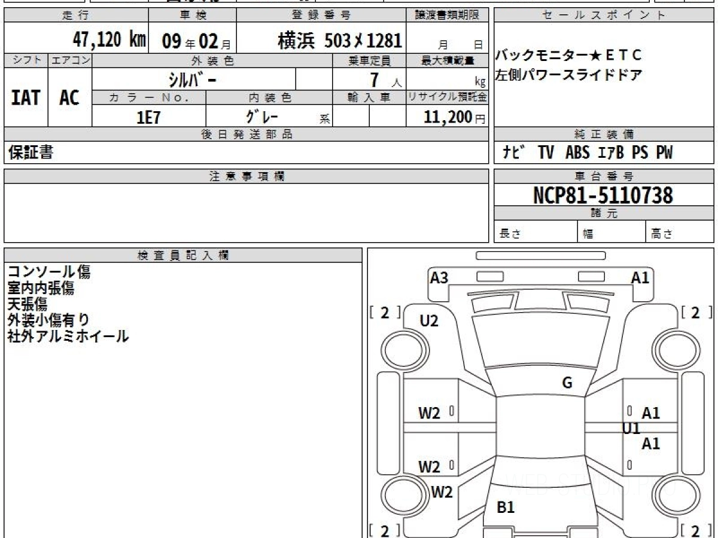Select the 外装色 header cell

(x=212, y=60)
